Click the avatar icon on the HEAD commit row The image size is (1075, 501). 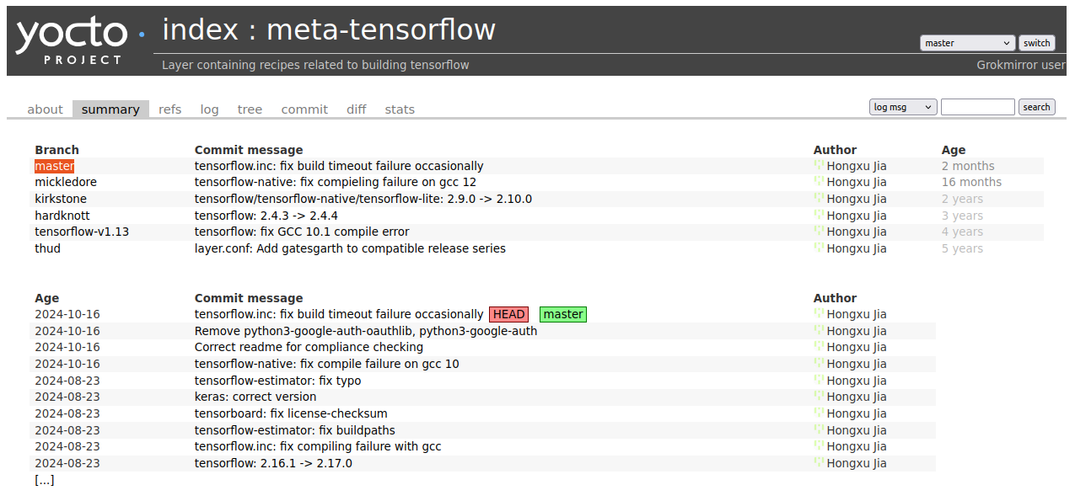[x=818, y=314]
